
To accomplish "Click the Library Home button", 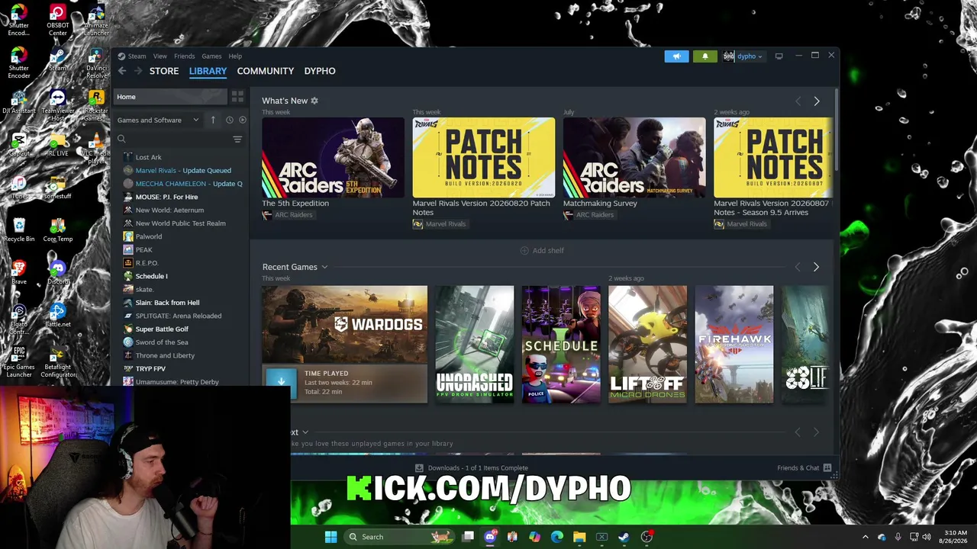I will click(x=170, y=97).
